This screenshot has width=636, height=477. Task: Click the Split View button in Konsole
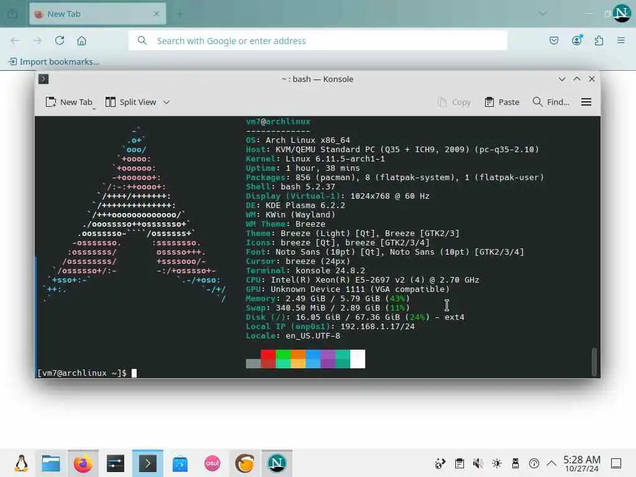[130, 102]
